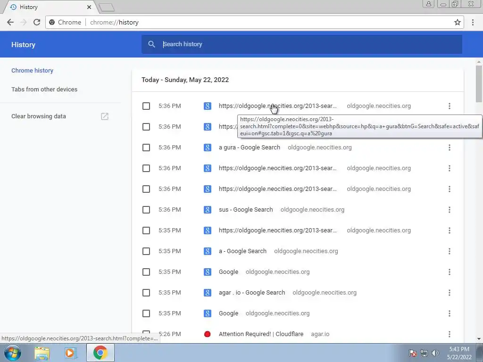Close the History tab
The width and height of the screenshot is (483, 362).
click(x=89, y=7)
